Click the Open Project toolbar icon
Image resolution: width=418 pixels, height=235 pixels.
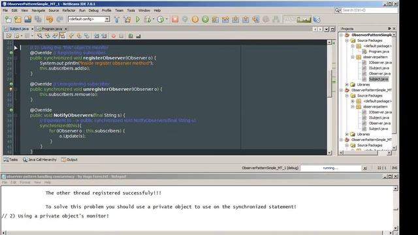(x=27, y=19)
